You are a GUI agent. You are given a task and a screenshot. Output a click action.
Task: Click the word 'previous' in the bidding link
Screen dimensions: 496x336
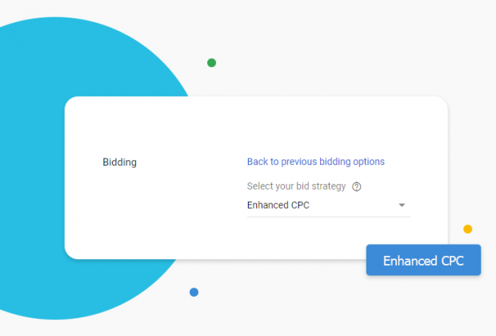tap(298, 162)
